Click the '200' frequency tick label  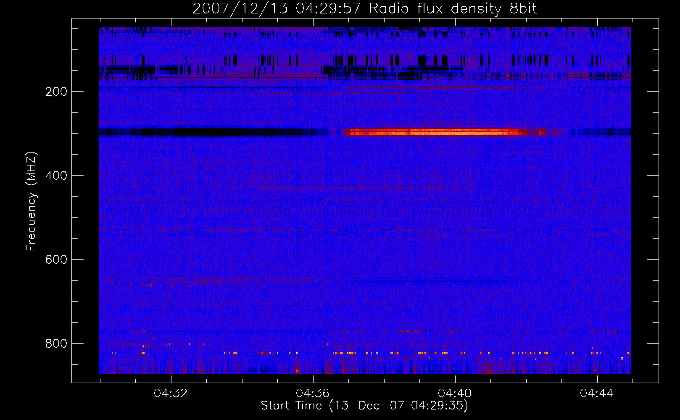56,92
